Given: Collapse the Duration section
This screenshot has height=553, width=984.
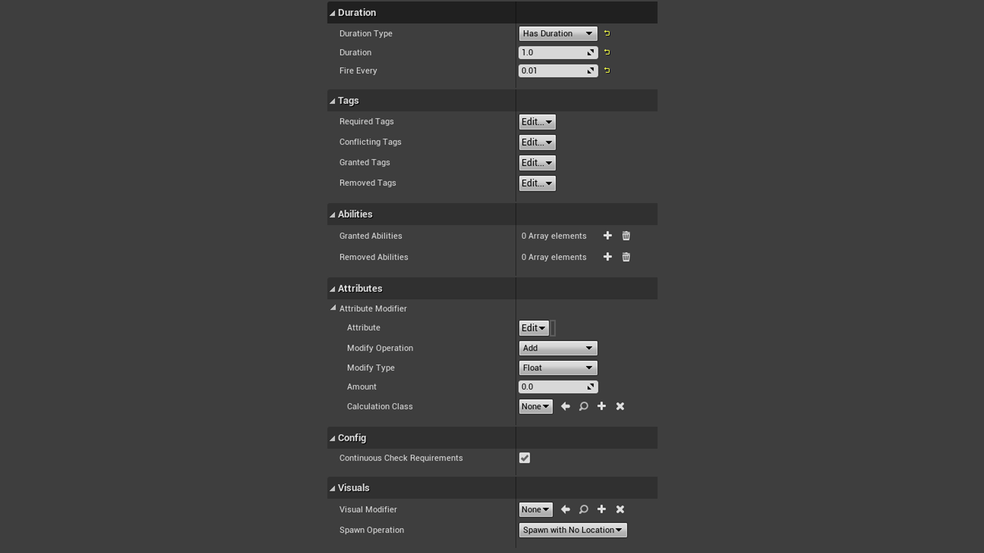Looking at the screenshot, I should 332,12.
